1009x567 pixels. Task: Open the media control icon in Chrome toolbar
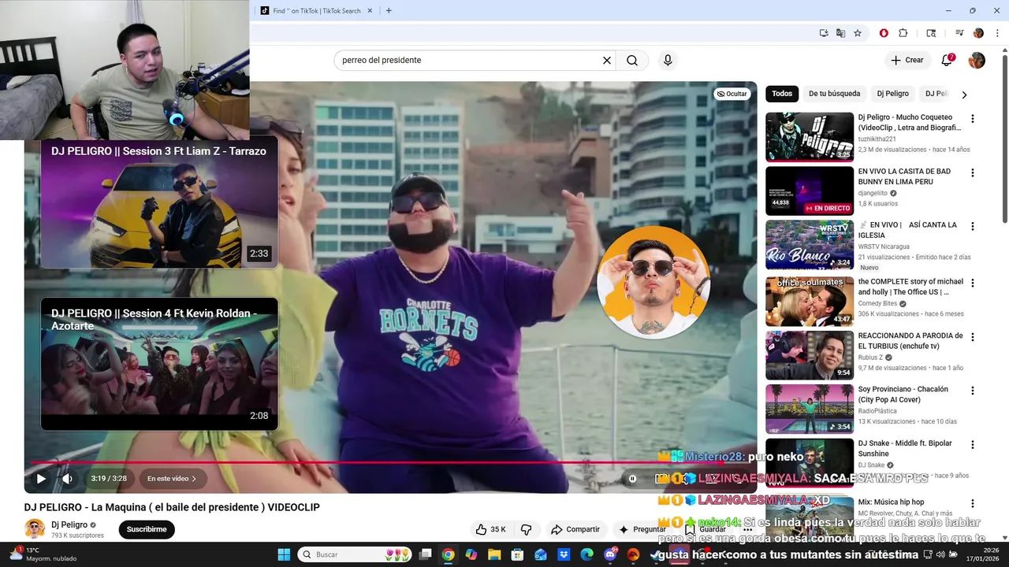959,33
